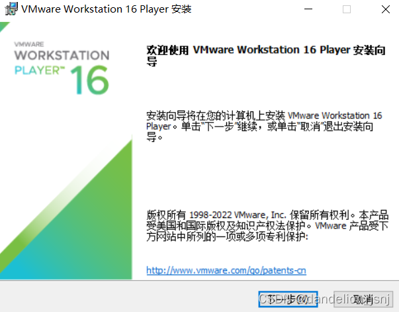Click the VMware installer icon in title bar
The width and height of the screenshot is (399, 312).
pos(11,9)
